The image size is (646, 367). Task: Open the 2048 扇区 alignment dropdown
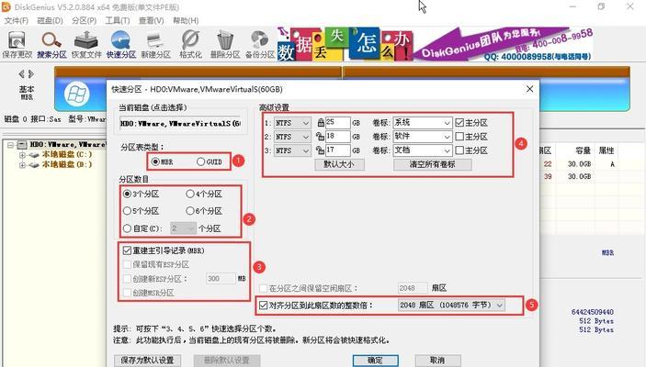click(x=451, y=306)
